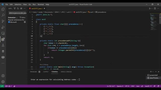Image resolution: width=161 pixels, height=90 pixels.
Task: Select the LPCC breadcrumb segment
Action: tap(63, 12)
